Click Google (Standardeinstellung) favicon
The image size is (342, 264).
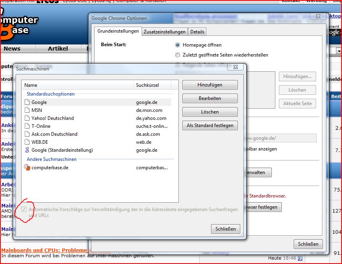[27, 150]
